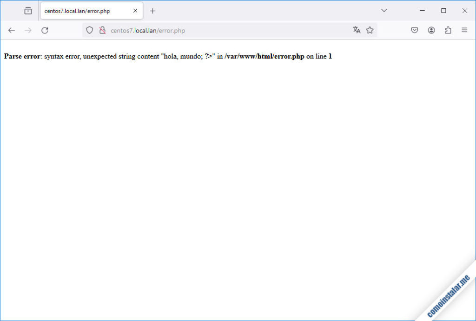Open Firefox View from the tab bar
The image size is (476, 321).
point(28,11)
